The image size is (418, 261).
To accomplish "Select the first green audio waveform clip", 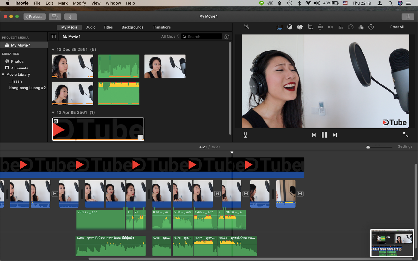I will tap(119, 66).
